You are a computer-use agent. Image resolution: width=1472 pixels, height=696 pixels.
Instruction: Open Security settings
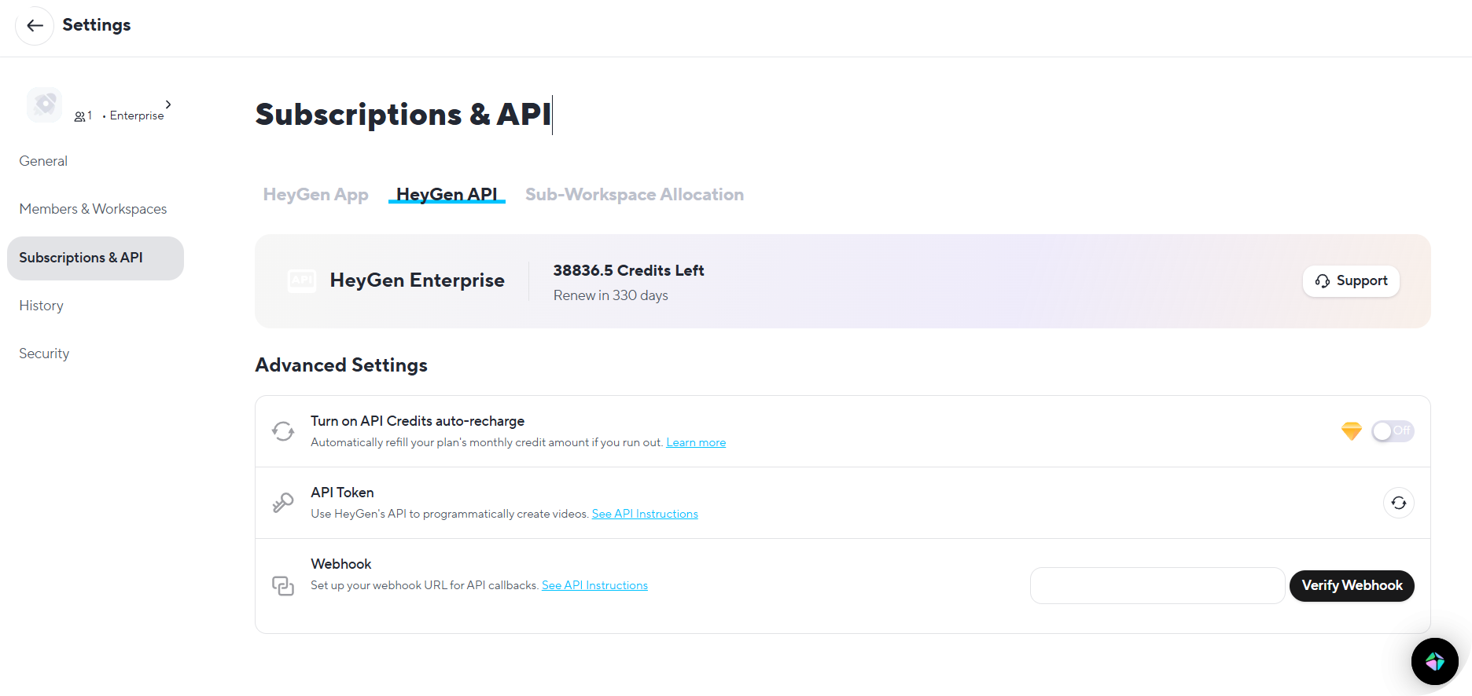click(44, 353)
